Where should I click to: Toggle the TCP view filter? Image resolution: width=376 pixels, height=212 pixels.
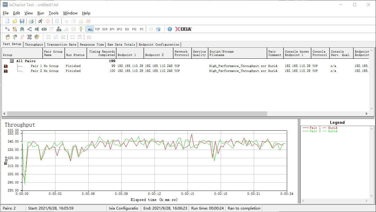[x=97, y=29]
